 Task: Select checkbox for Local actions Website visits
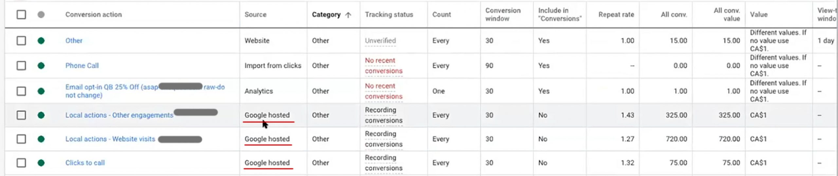coord(21,139)
